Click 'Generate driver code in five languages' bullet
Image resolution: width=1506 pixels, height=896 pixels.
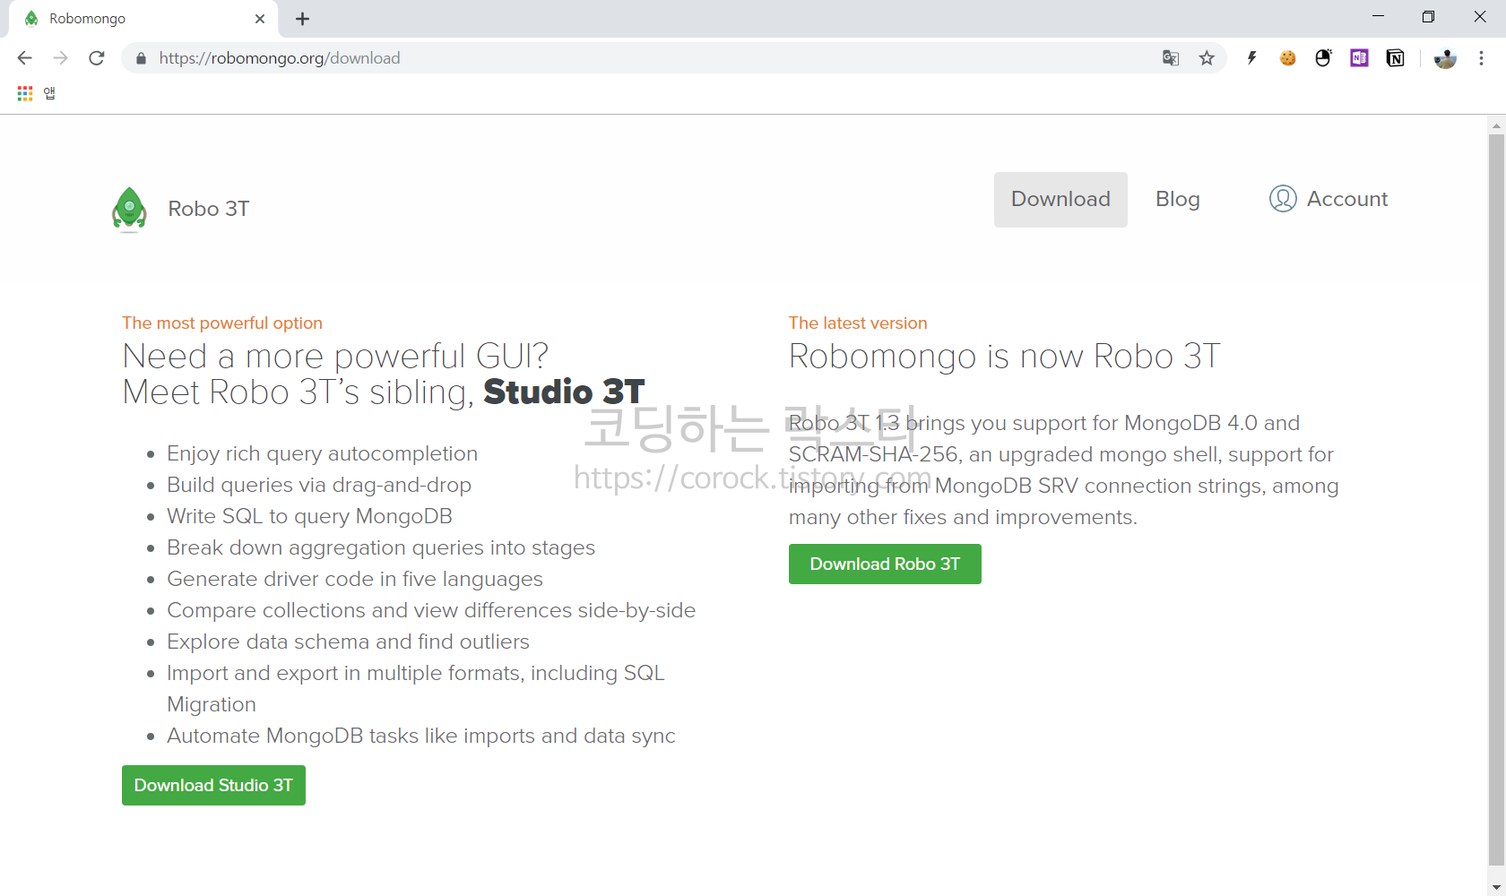pos(355,579)
